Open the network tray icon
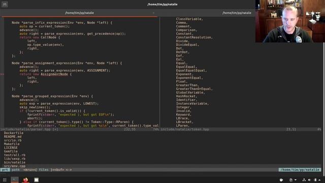Image resolution: width=325 pixels, height=183 pixels. point(304,180)
